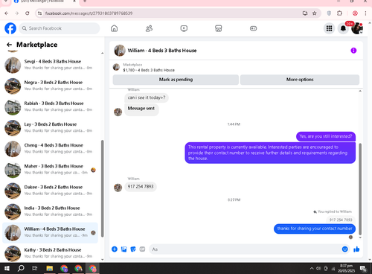Open Rabiah 3 Beds 3 Baths House chat

pyautogui.click(x=50, y=107)
